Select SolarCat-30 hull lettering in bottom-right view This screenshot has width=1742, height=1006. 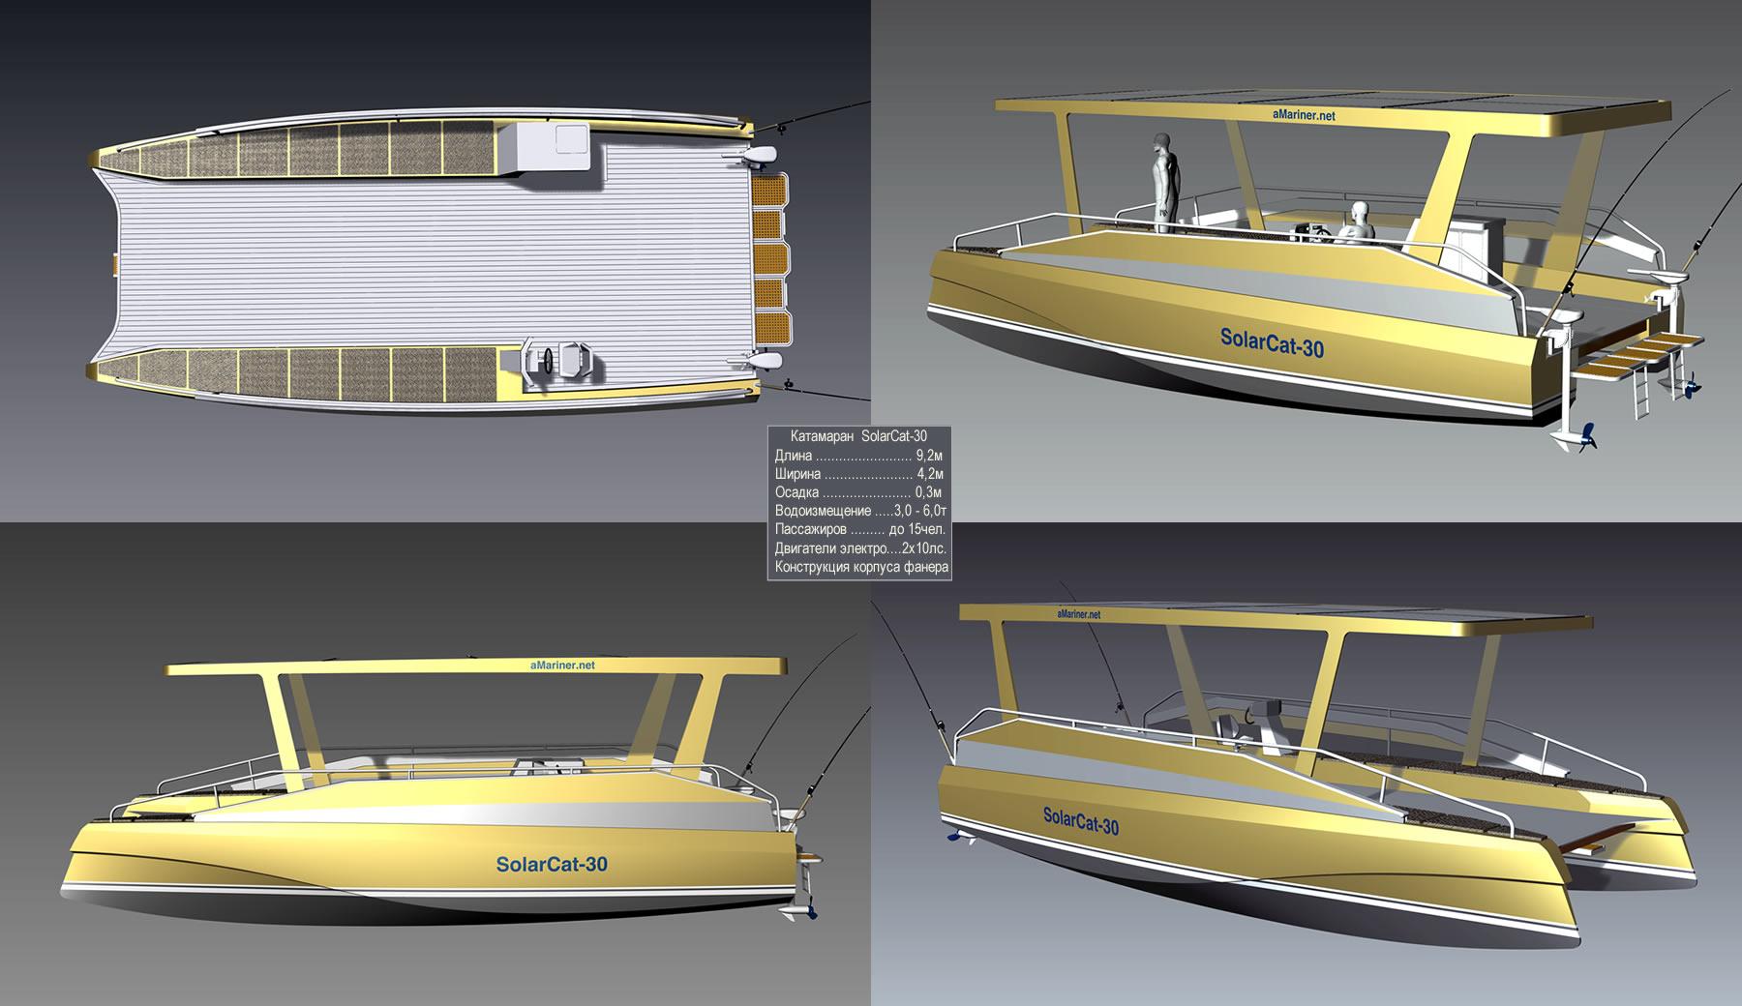pos(1080,820)
